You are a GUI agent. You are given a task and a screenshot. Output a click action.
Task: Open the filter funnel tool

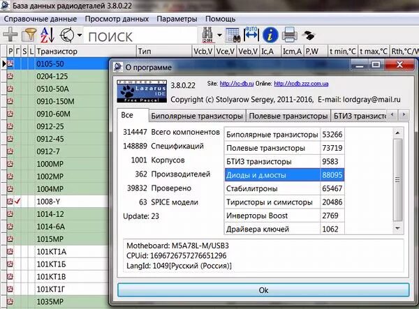pyautogui.click(x=29, y=35)
